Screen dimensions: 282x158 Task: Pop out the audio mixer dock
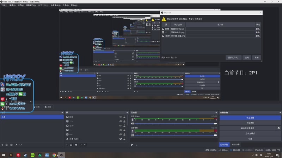pos(216,112)
